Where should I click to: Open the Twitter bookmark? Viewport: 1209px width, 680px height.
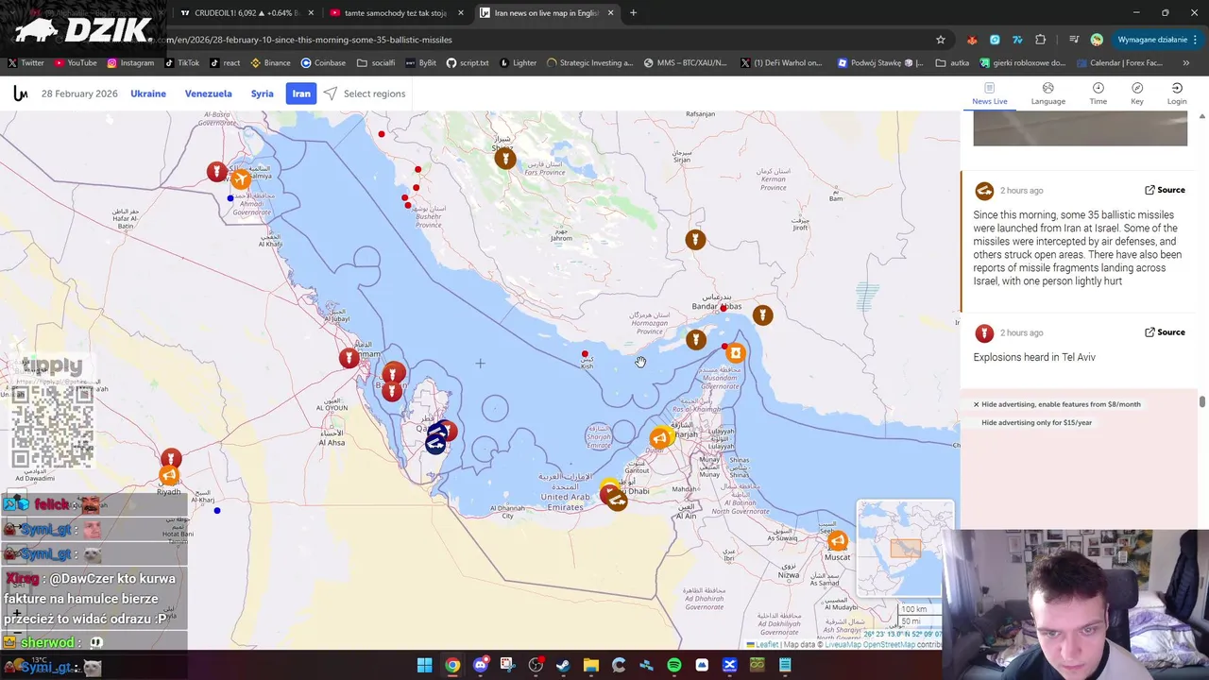[26, 63]
